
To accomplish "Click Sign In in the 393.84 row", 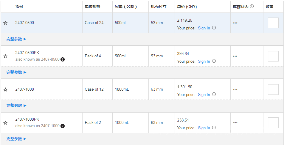I will [x=204, y=61].
